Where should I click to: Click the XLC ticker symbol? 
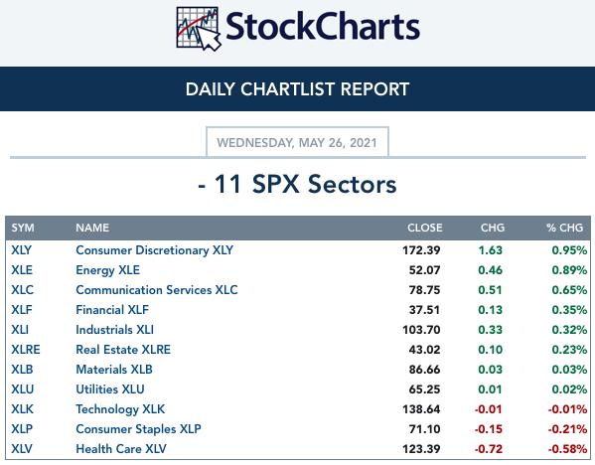point(22,290)
